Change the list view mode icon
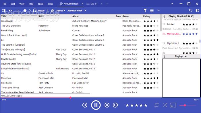201x113 pixels. coord(152,11)
